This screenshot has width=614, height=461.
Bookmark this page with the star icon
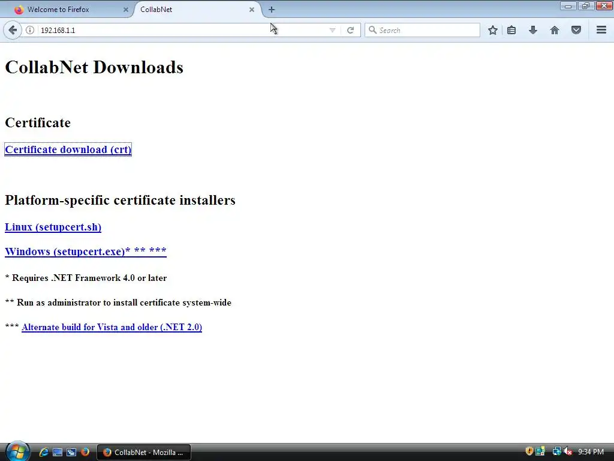pos(493,30)
